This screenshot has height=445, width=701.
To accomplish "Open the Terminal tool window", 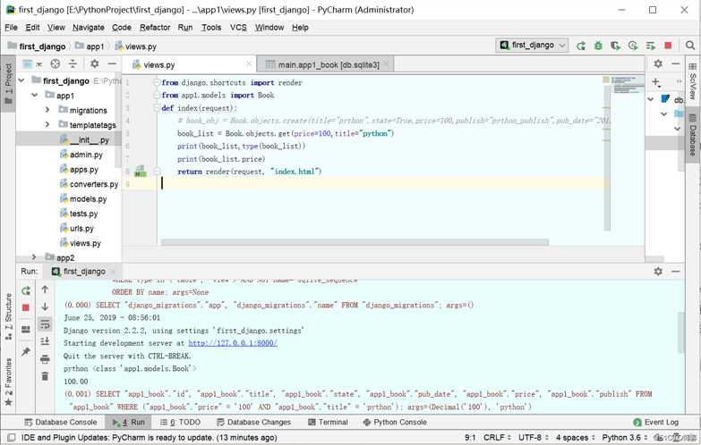I will click(328, 422).
